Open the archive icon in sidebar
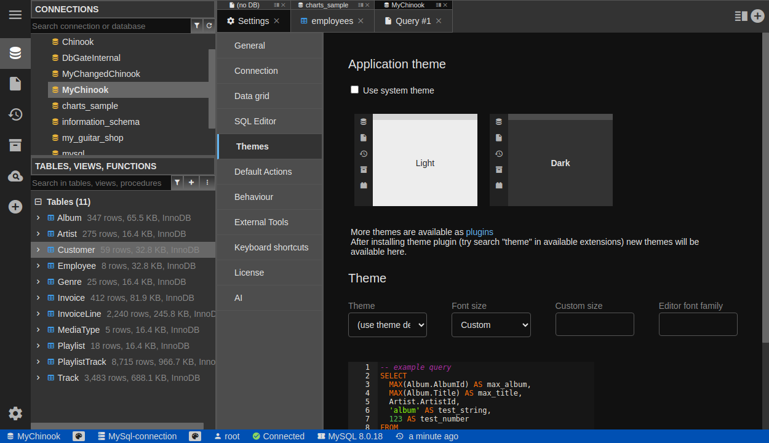The height and width of the screenshot is (443, 769). [15, 145]
